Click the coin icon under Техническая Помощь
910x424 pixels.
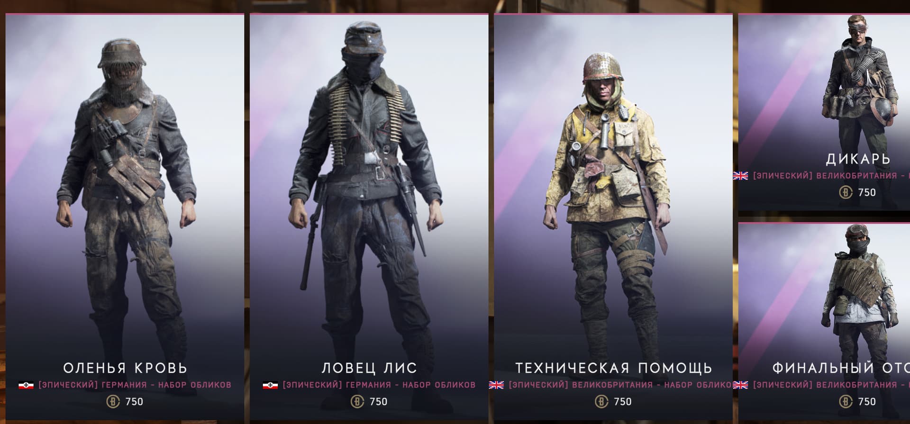pos(601,402)
